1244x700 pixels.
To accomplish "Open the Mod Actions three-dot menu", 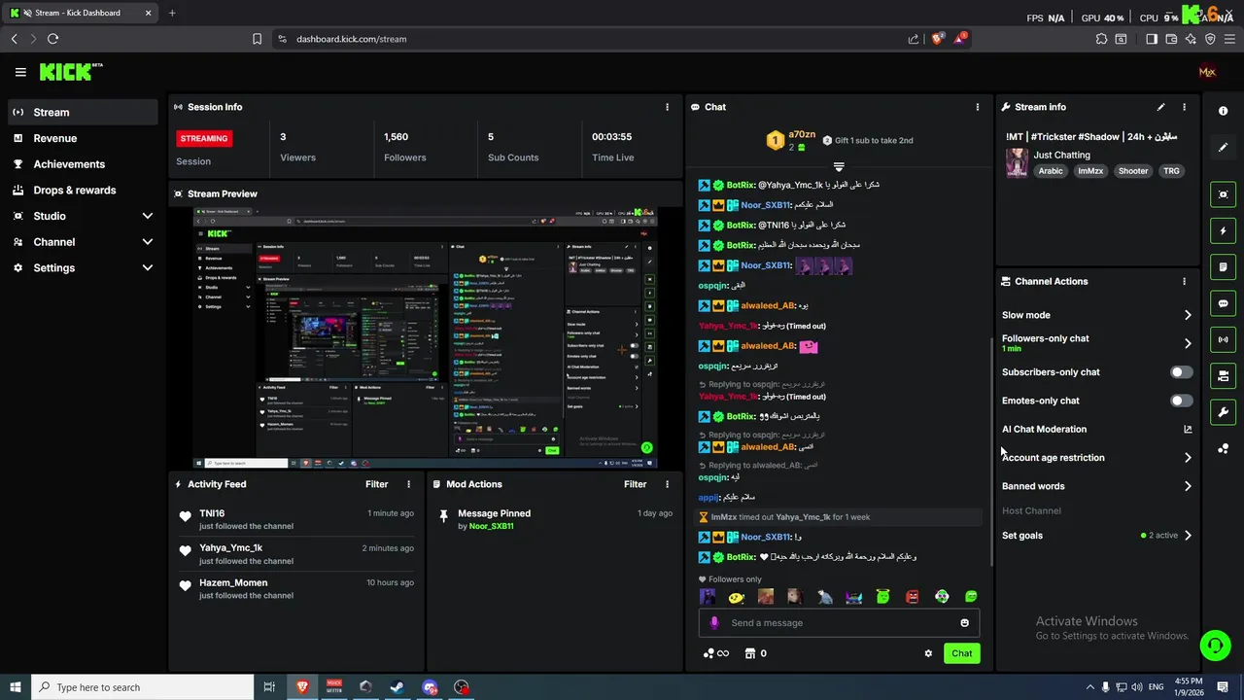I will 667,484.
